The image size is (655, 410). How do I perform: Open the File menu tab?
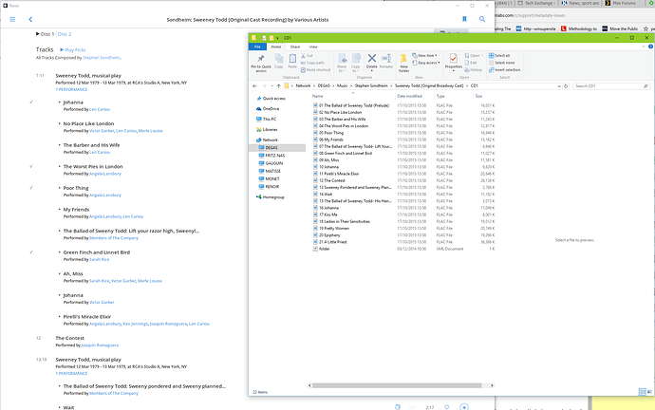pyautogui.click(x=257, y=47)
